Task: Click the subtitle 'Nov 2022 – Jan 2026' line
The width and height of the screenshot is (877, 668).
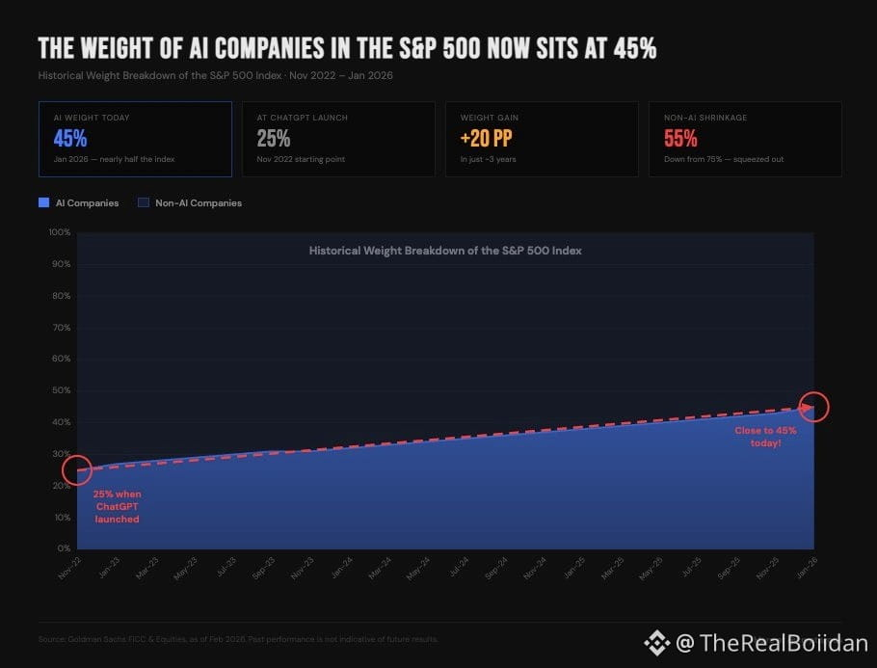Action: tap(215, 75)
